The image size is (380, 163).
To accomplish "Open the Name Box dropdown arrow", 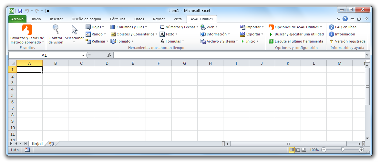I will [83, 55].
